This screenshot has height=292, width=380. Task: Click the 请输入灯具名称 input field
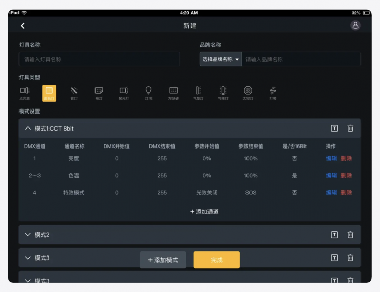(99, 59)
